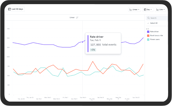The image size is (172, 106).
Task: Click the Book luxury ride legend label
Action: click(157, 36)
